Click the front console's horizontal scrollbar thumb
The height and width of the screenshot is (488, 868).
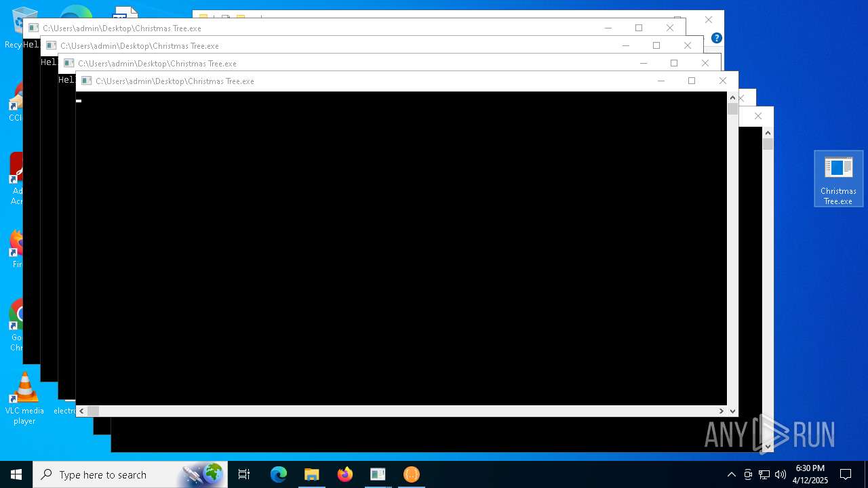93,411
